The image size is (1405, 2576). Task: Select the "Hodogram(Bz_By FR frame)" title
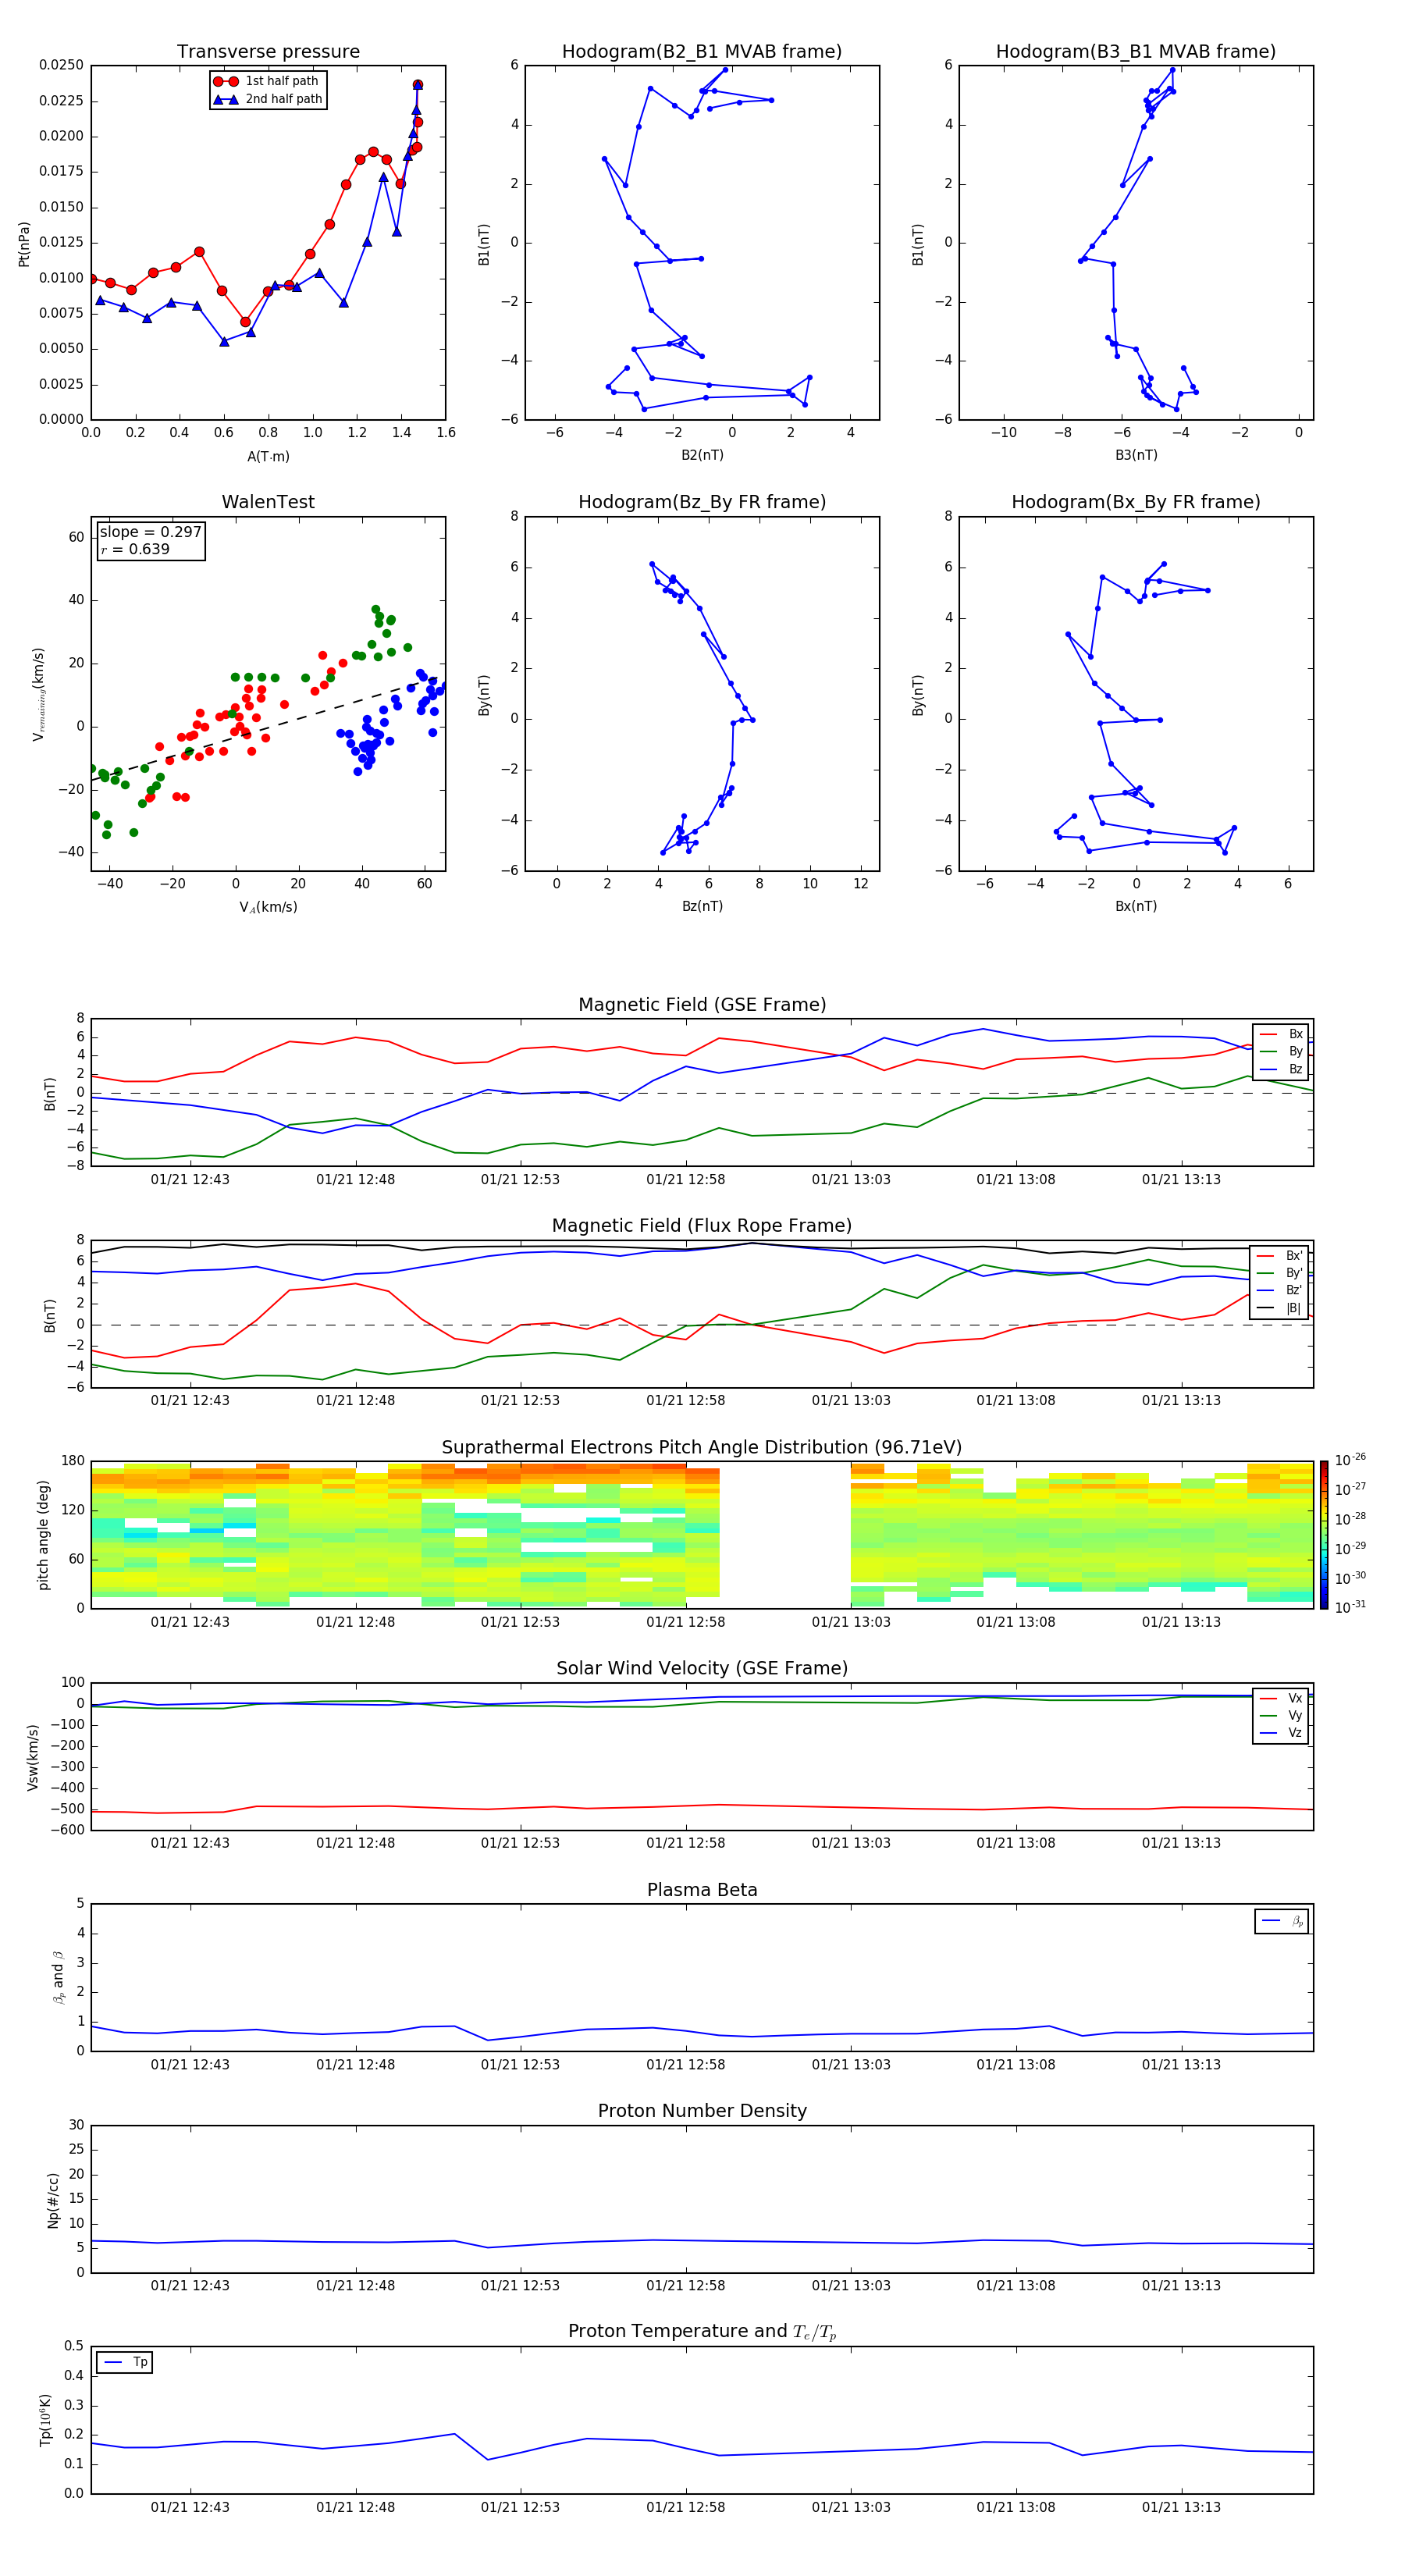702,502
